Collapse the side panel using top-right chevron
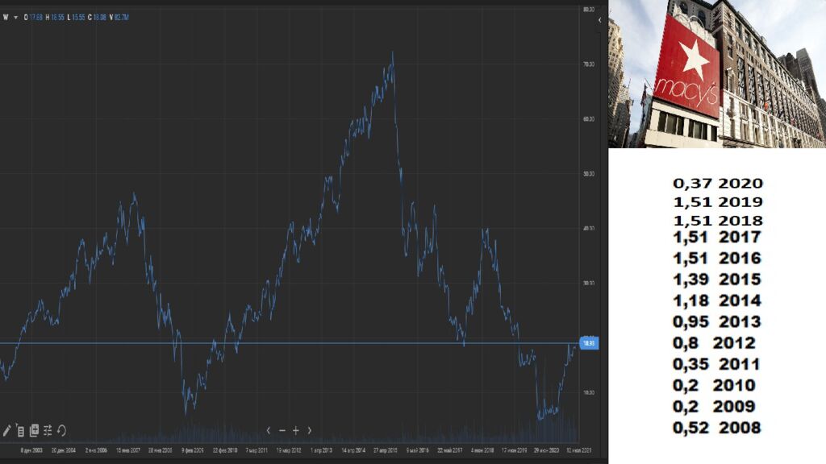The width and height of the screenshot is (826, 464). pyautogui.click(x=599, y=19)
